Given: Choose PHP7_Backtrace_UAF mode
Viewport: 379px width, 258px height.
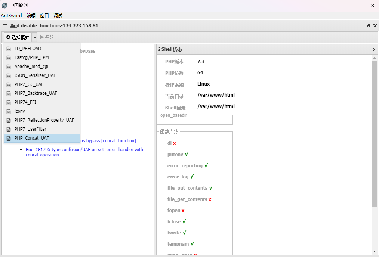Looking at the screenshot, I should point(36,93).
